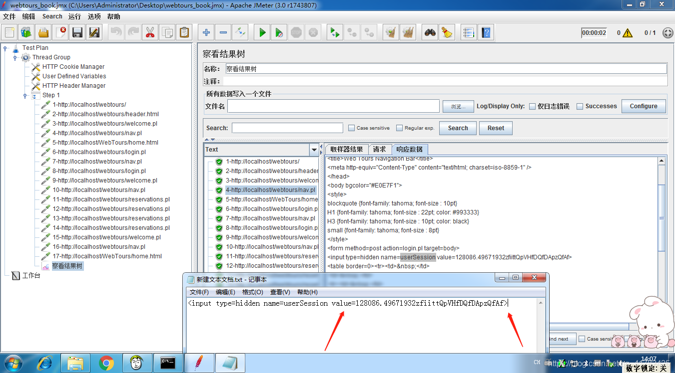Open Search with the binoculars icon

430,33
